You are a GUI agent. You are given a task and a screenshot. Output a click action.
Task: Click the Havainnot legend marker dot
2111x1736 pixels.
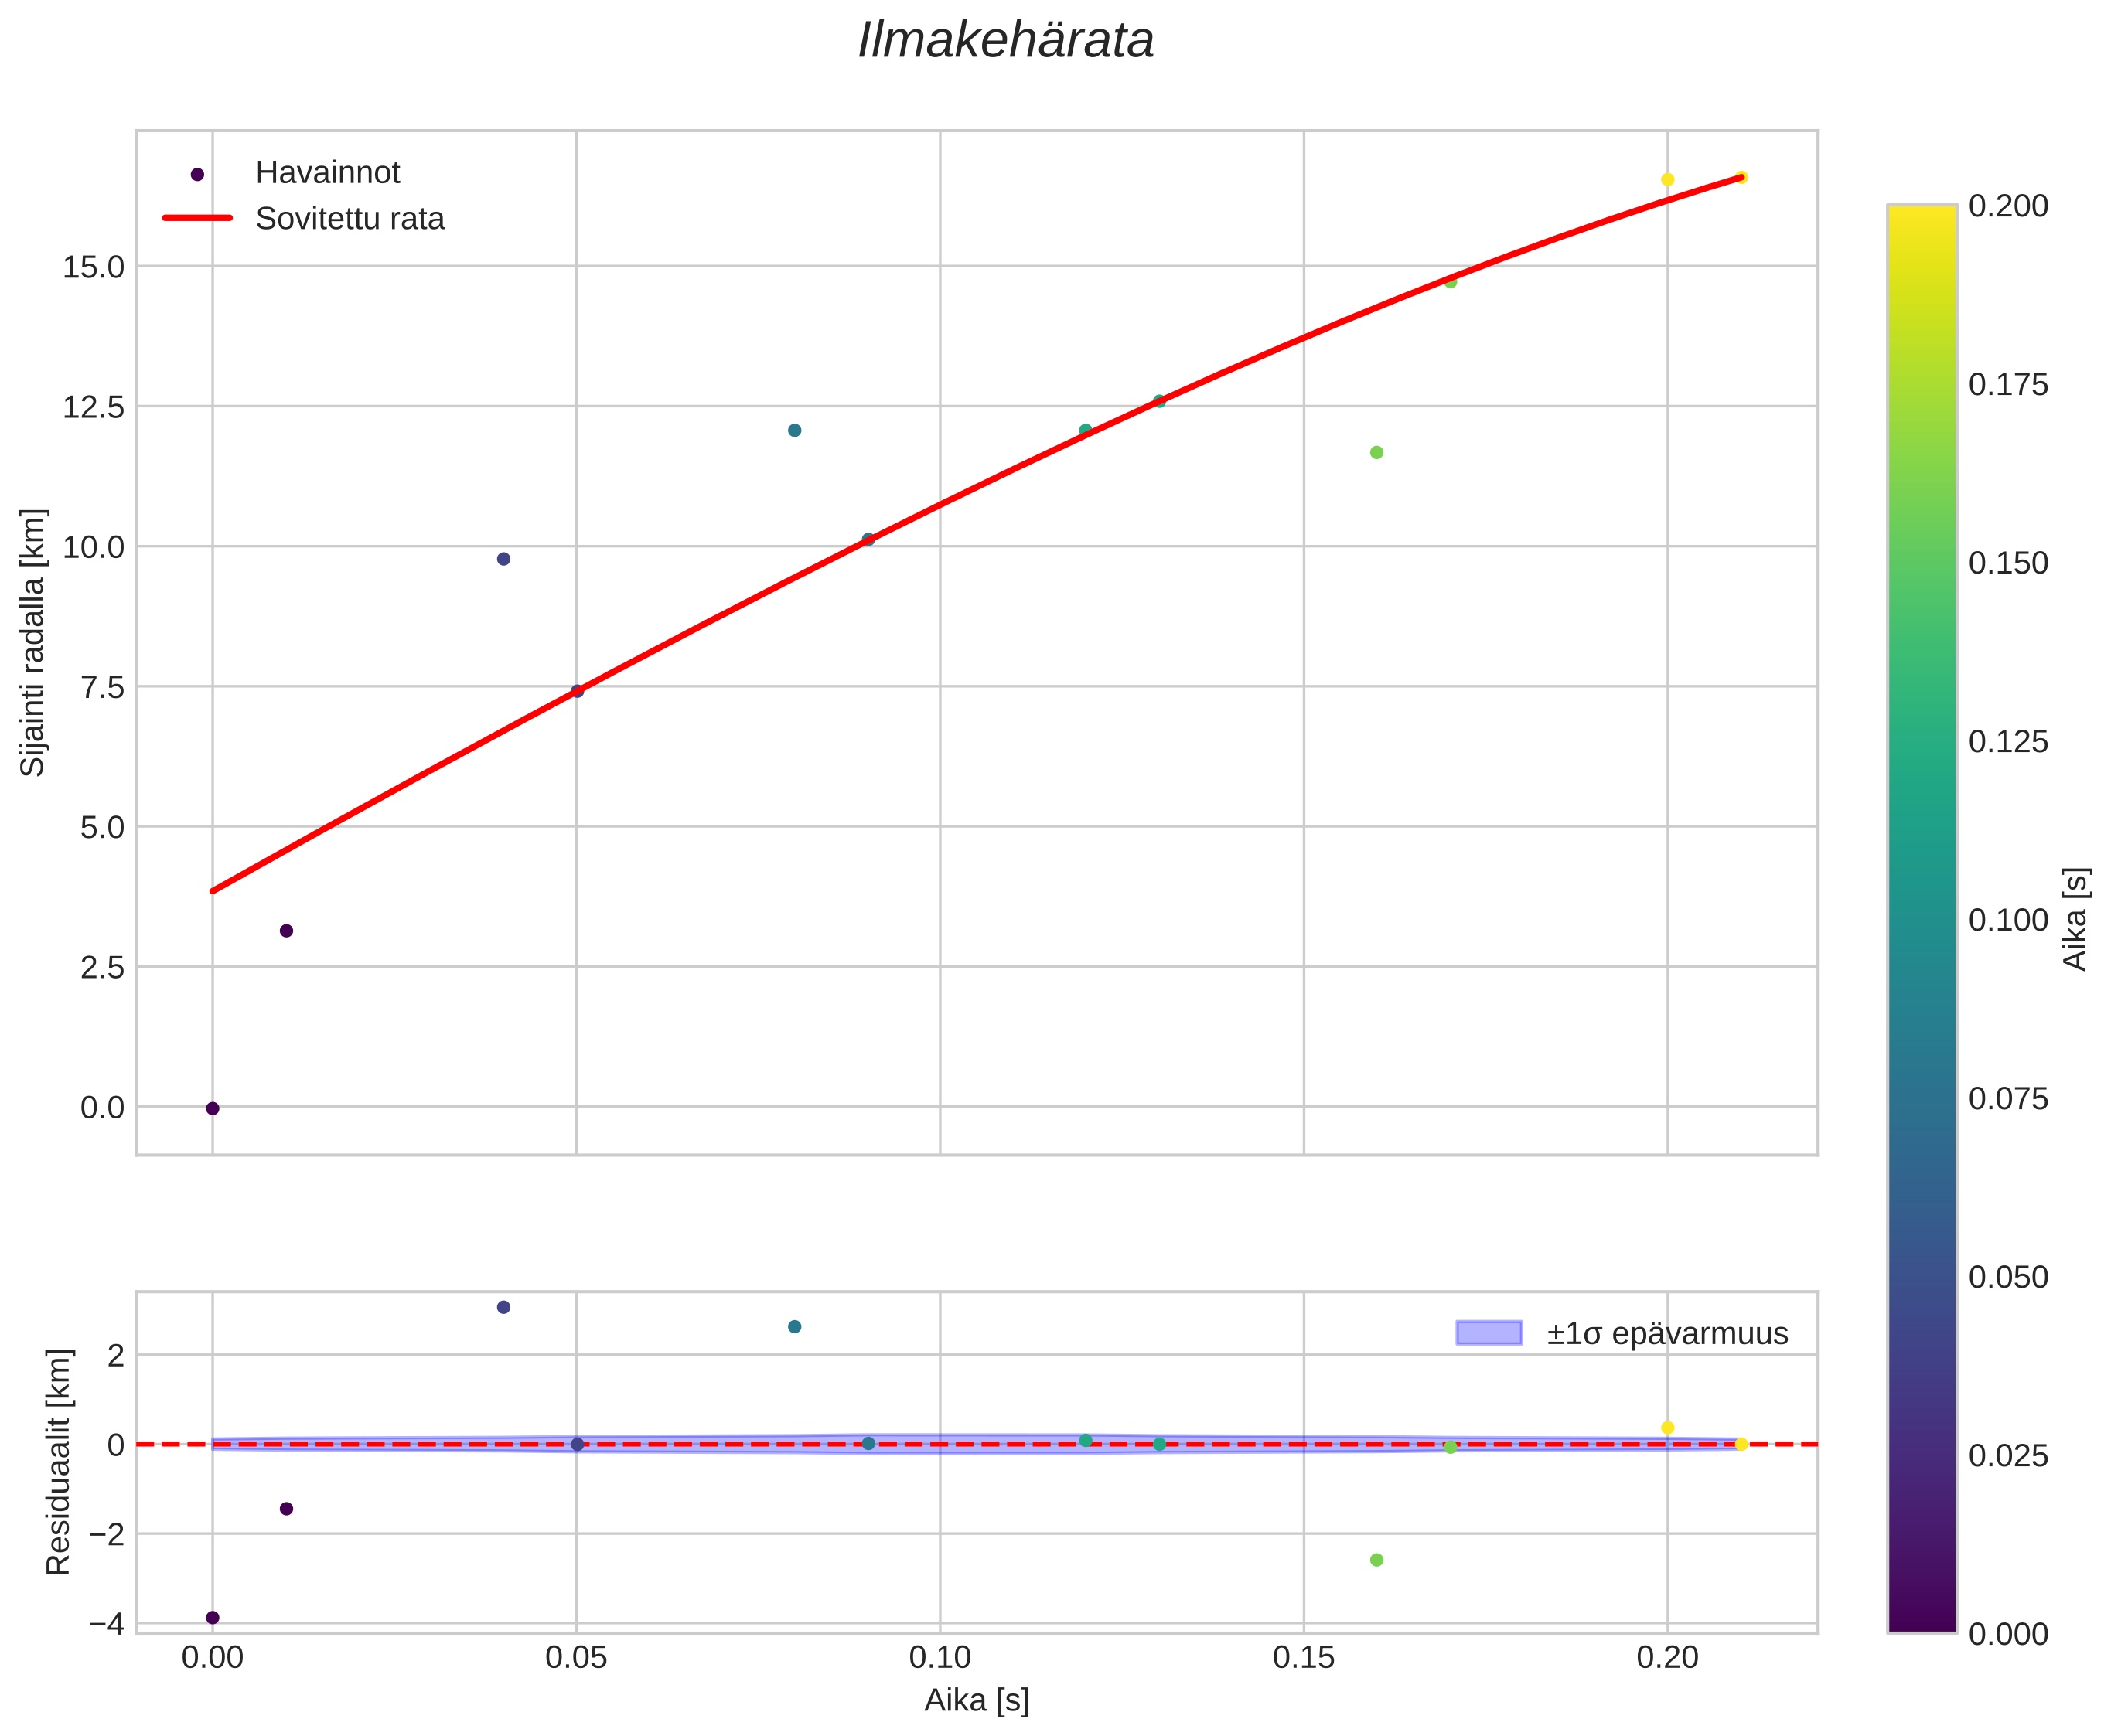coord(197,174)
